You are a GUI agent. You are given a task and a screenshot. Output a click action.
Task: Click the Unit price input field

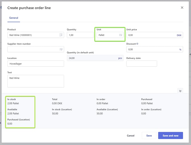click(151, 35)
